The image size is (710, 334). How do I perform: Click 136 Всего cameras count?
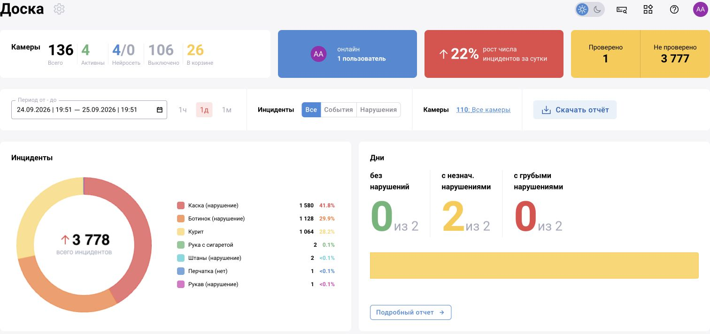pyautogui.click(x=61, y=53)
